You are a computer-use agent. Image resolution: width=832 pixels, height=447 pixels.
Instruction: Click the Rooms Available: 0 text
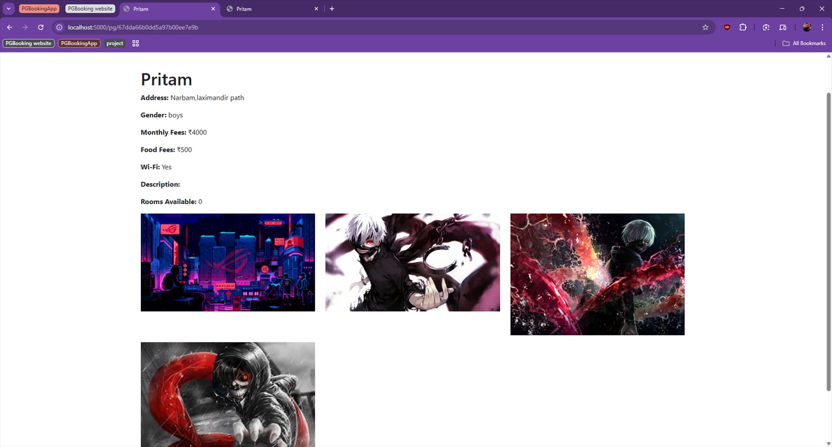coord(171,202)
